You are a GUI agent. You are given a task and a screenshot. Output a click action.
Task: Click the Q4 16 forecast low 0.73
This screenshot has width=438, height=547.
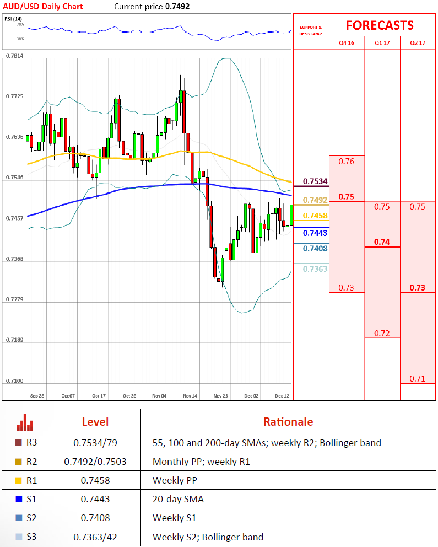pyautogui.click(x=347, y=288)
